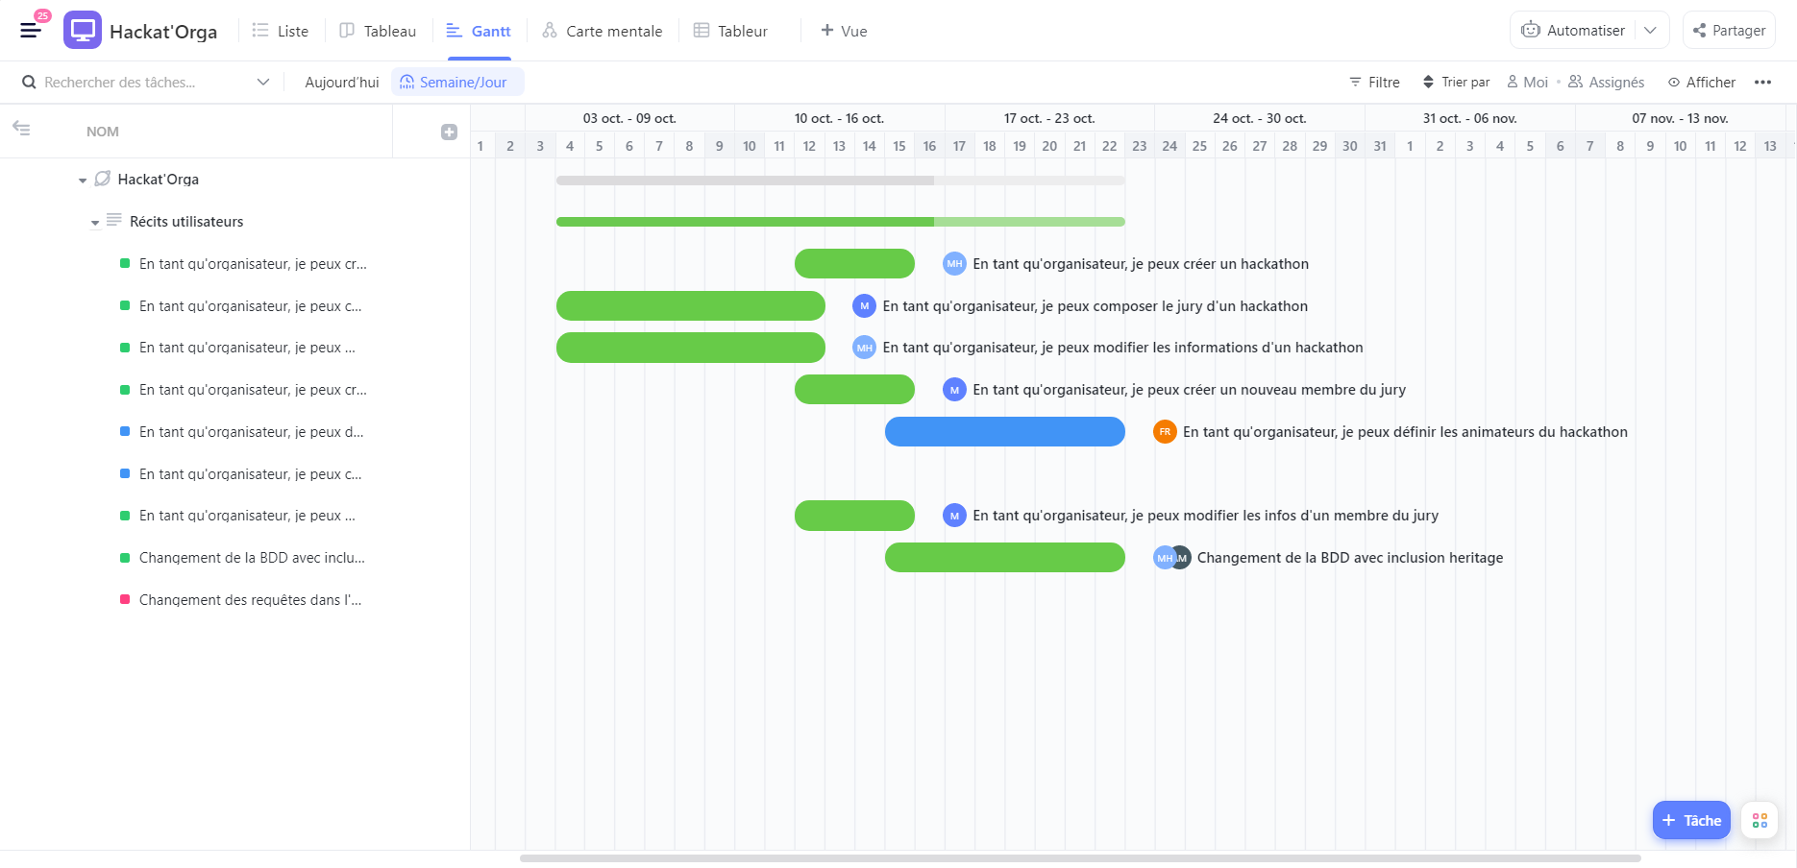Collapse the sidebar using the arrow icon
Viewport: 1797px width, 868px height.
point(21,128)
